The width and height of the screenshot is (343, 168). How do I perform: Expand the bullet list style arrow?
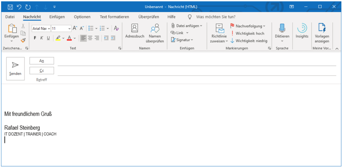click(x=96, y=28)
